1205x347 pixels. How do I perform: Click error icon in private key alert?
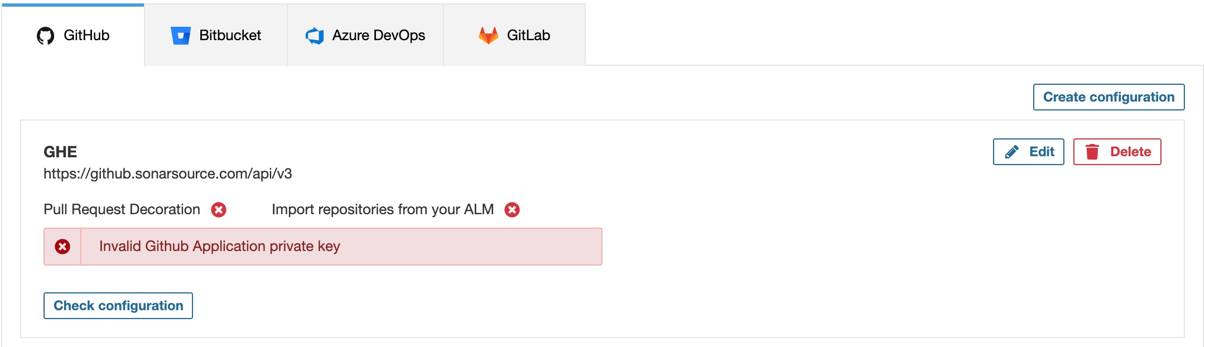click(62, 247)
